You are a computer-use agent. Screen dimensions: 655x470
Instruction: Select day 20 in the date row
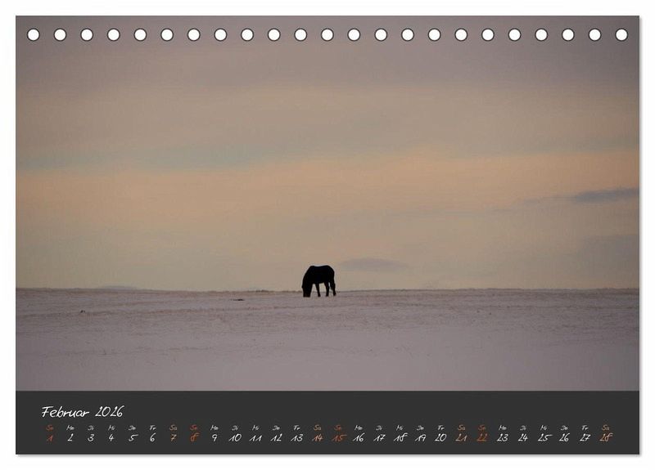pyautogui.click(x=440, y=437)
